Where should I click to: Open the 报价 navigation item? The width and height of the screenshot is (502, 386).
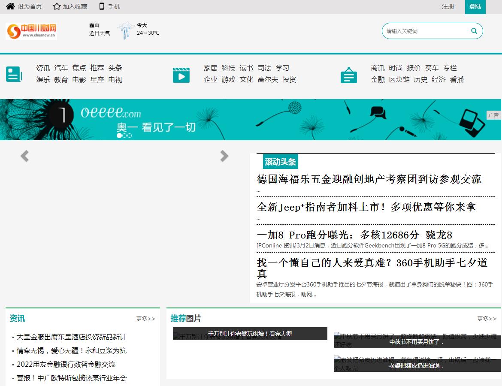click(x=414, y=68)
